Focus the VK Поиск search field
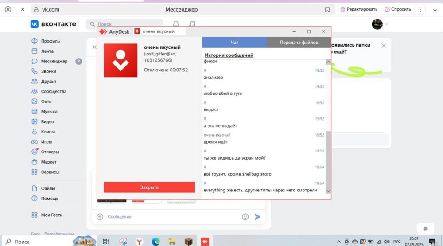This screenshot has width=443, height=246. click(x=124, y=24)
